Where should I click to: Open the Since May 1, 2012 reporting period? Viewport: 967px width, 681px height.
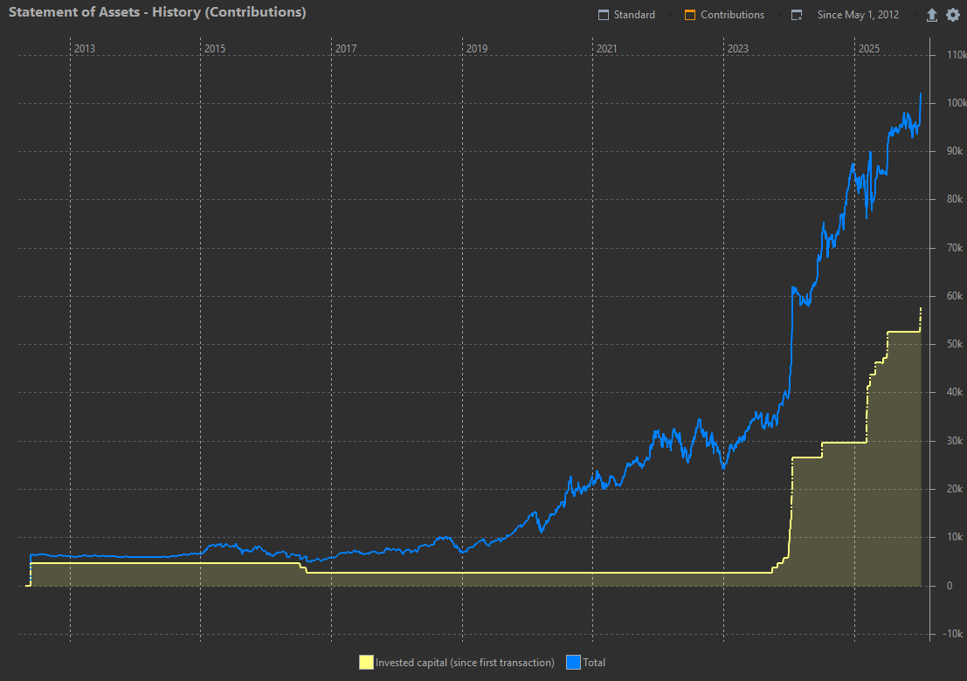858,15
